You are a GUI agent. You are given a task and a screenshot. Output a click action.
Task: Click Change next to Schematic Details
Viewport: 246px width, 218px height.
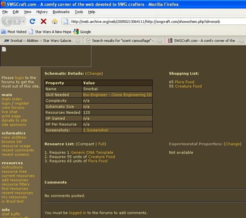94,74
